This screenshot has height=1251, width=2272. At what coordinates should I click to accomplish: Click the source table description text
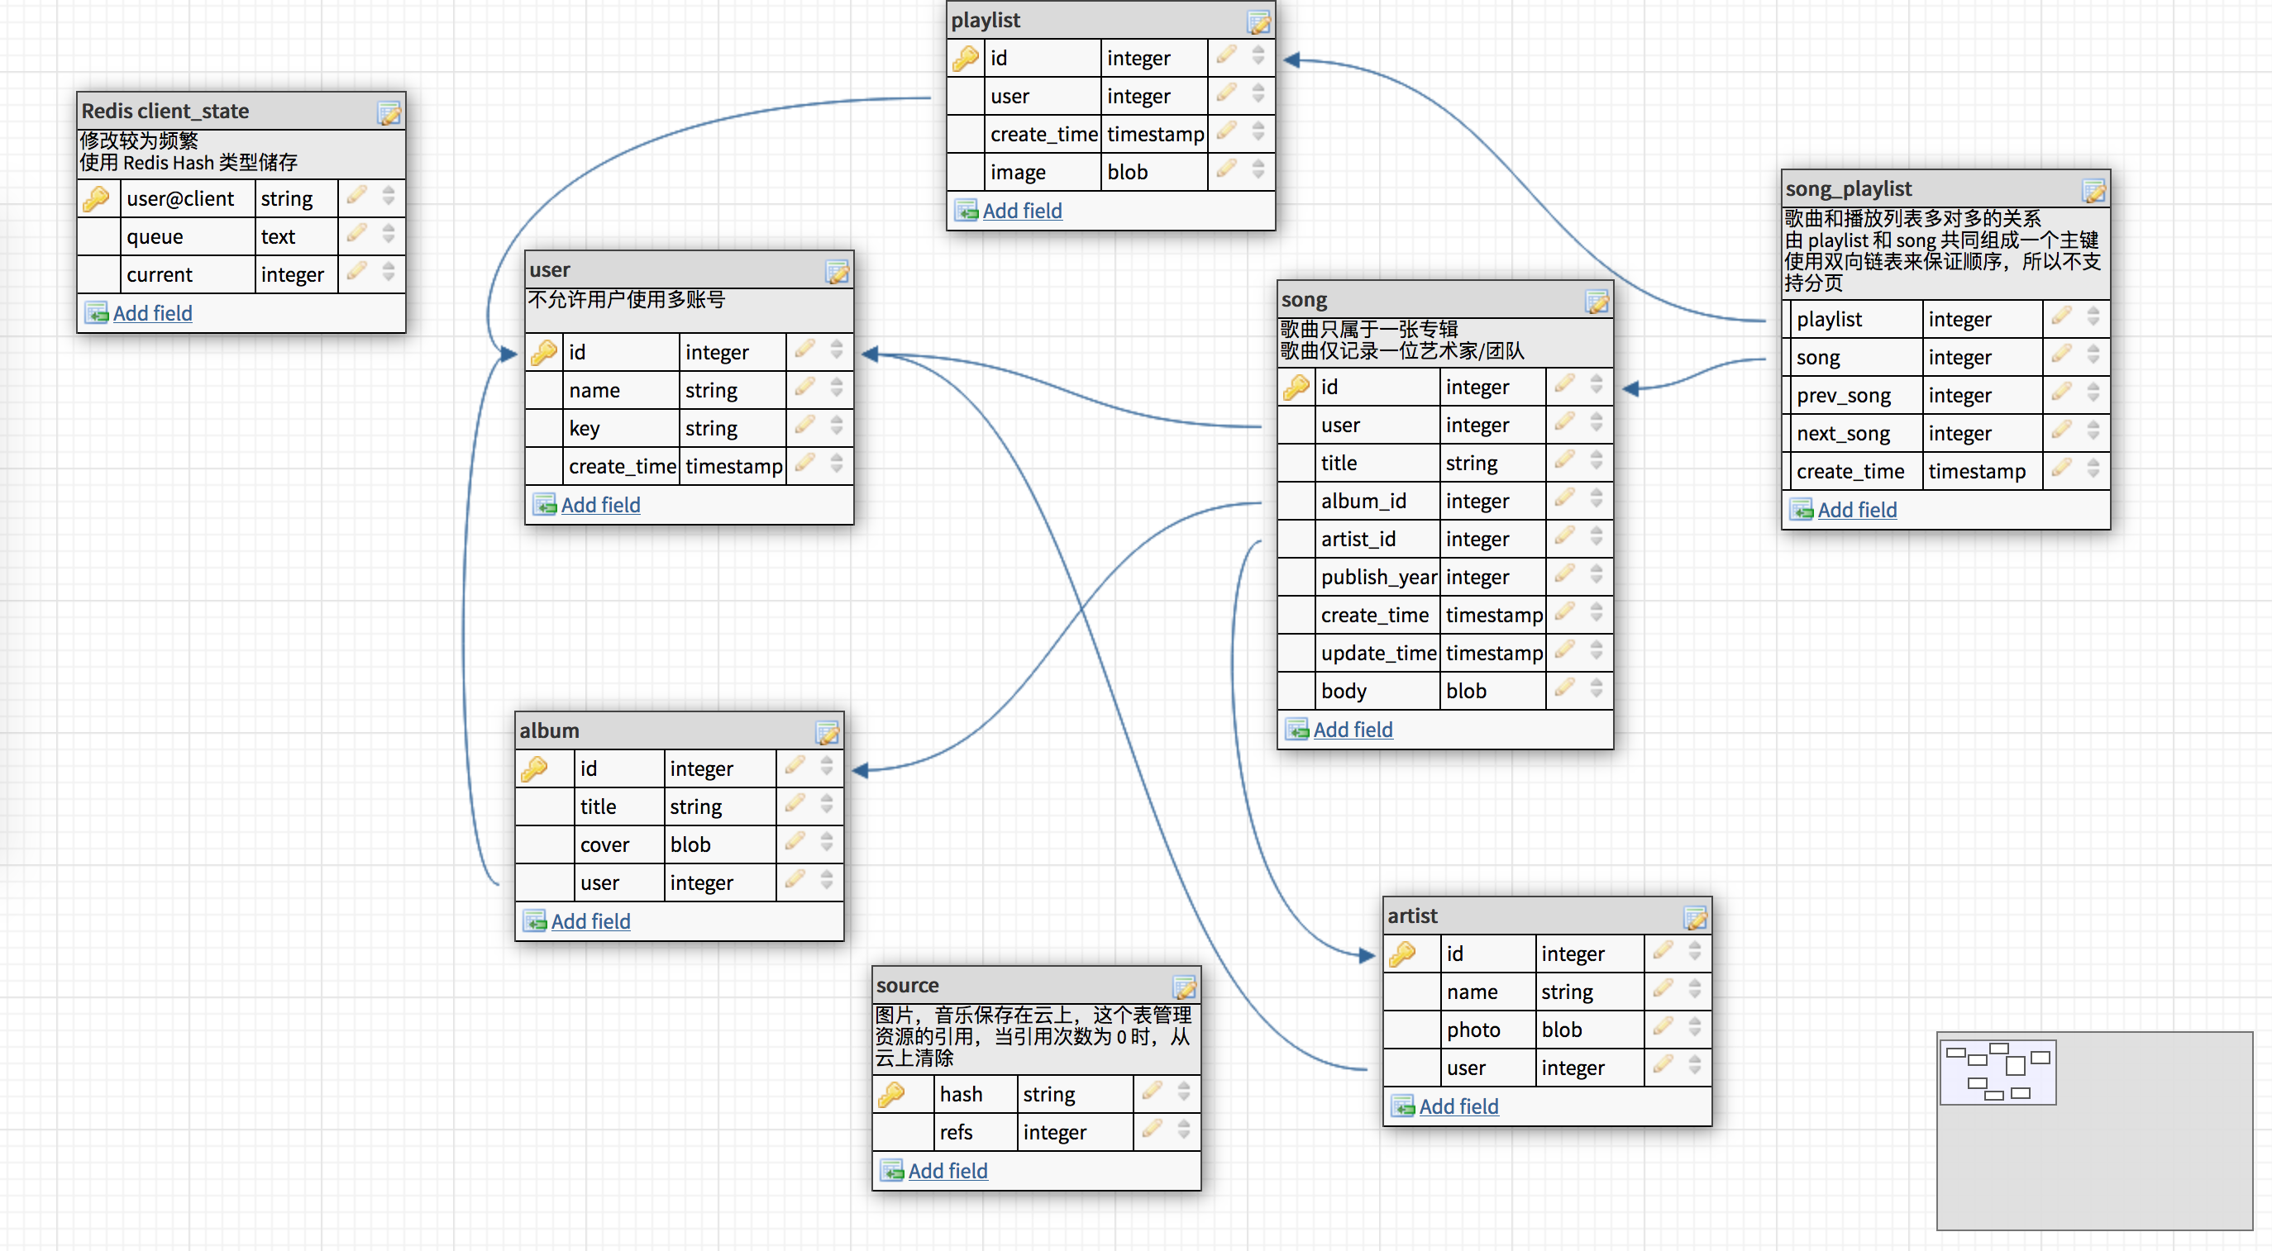pos(1033,1037)
